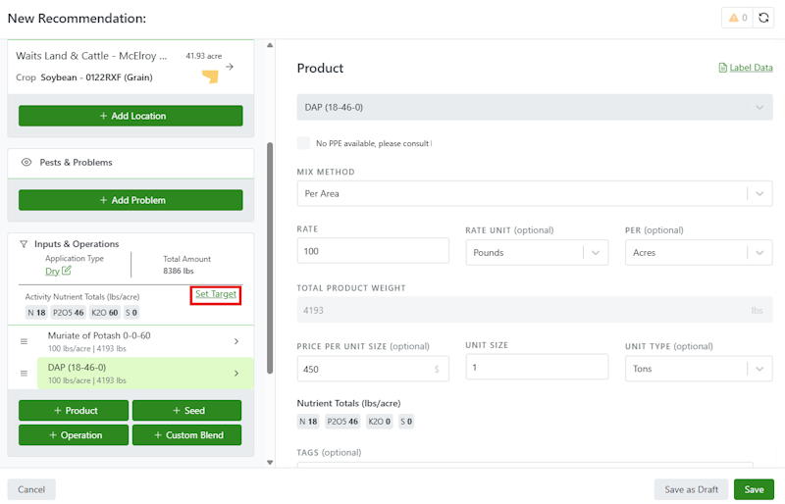Click drag handle icon for DAP (18-46-0)
The width and height of the screenshot is (785, 504).
pos(25,373)
